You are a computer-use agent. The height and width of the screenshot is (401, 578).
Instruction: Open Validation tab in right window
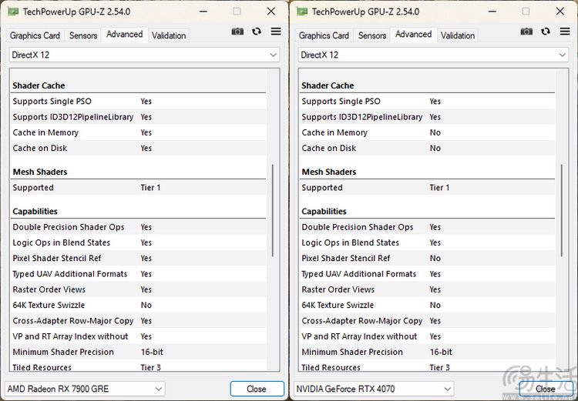click(x=458, y=35)
